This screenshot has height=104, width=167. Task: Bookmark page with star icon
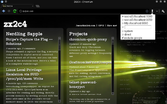[x=147, y=11]
